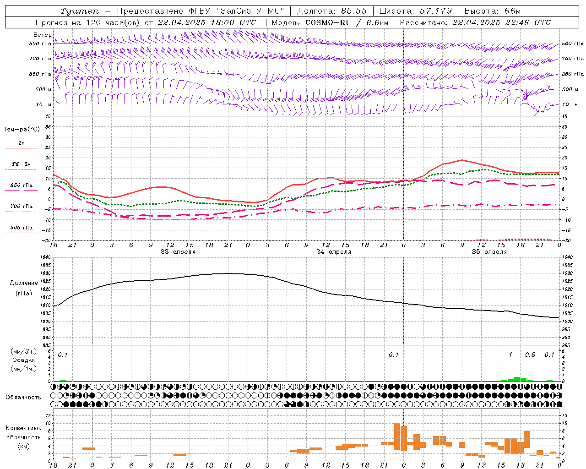Click the "Широта: 57.179" header field
This screenshot has height=469, width=586.
tap(416, 11)
